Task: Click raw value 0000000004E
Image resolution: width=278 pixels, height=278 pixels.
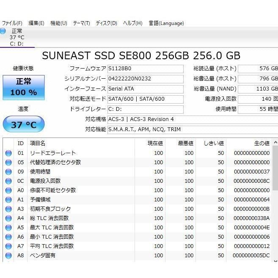Action: [x=252, y=228]
